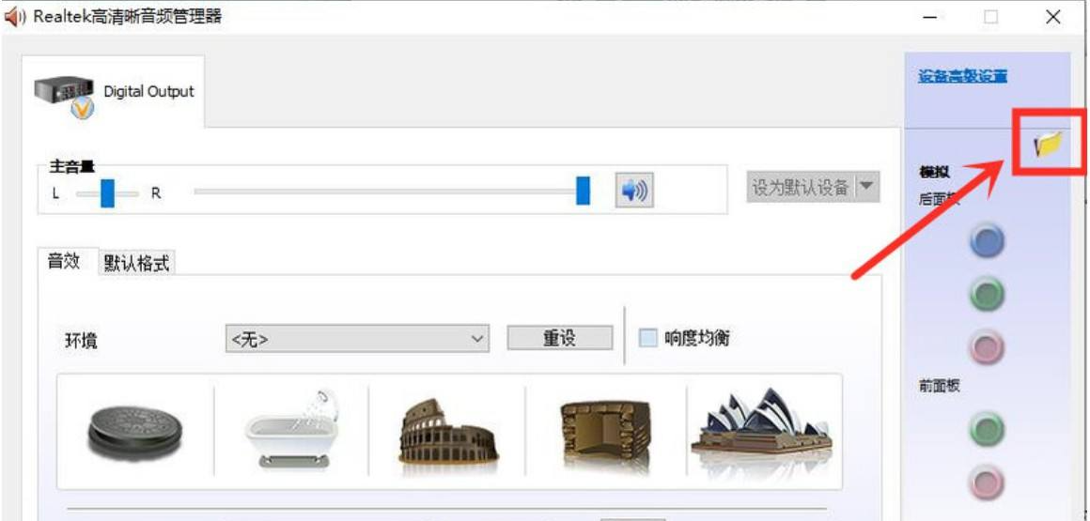The image size is (1090, 521).
Task: Open the 设备高级设置 link
Action: click(962, 76)
